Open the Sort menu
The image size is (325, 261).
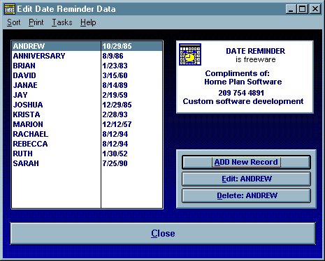coord(13,22)
